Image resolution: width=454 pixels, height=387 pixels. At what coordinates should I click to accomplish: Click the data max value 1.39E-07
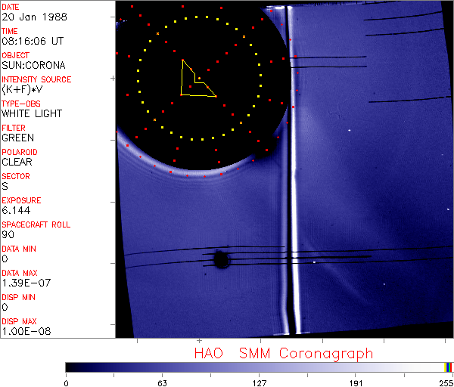point(23,283)
